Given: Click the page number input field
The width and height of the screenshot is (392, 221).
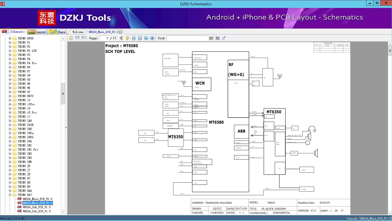Looking at the screenshot, I should [104, 38].
